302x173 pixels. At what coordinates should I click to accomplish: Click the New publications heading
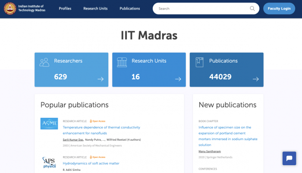coord(227,105)
